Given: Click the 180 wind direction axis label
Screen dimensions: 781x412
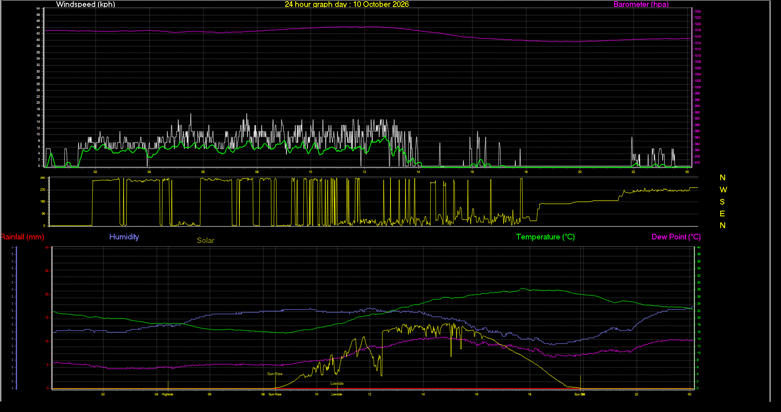Looking at the screenshot, I should tap(43, 201).
